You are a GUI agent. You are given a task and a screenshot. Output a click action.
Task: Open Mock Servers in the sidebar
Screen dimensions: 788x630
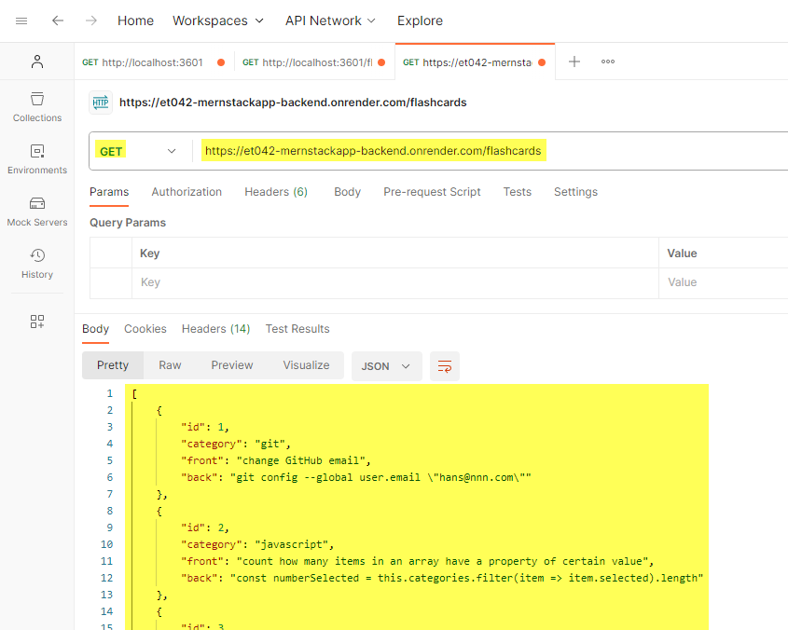[x=37, y=212]
